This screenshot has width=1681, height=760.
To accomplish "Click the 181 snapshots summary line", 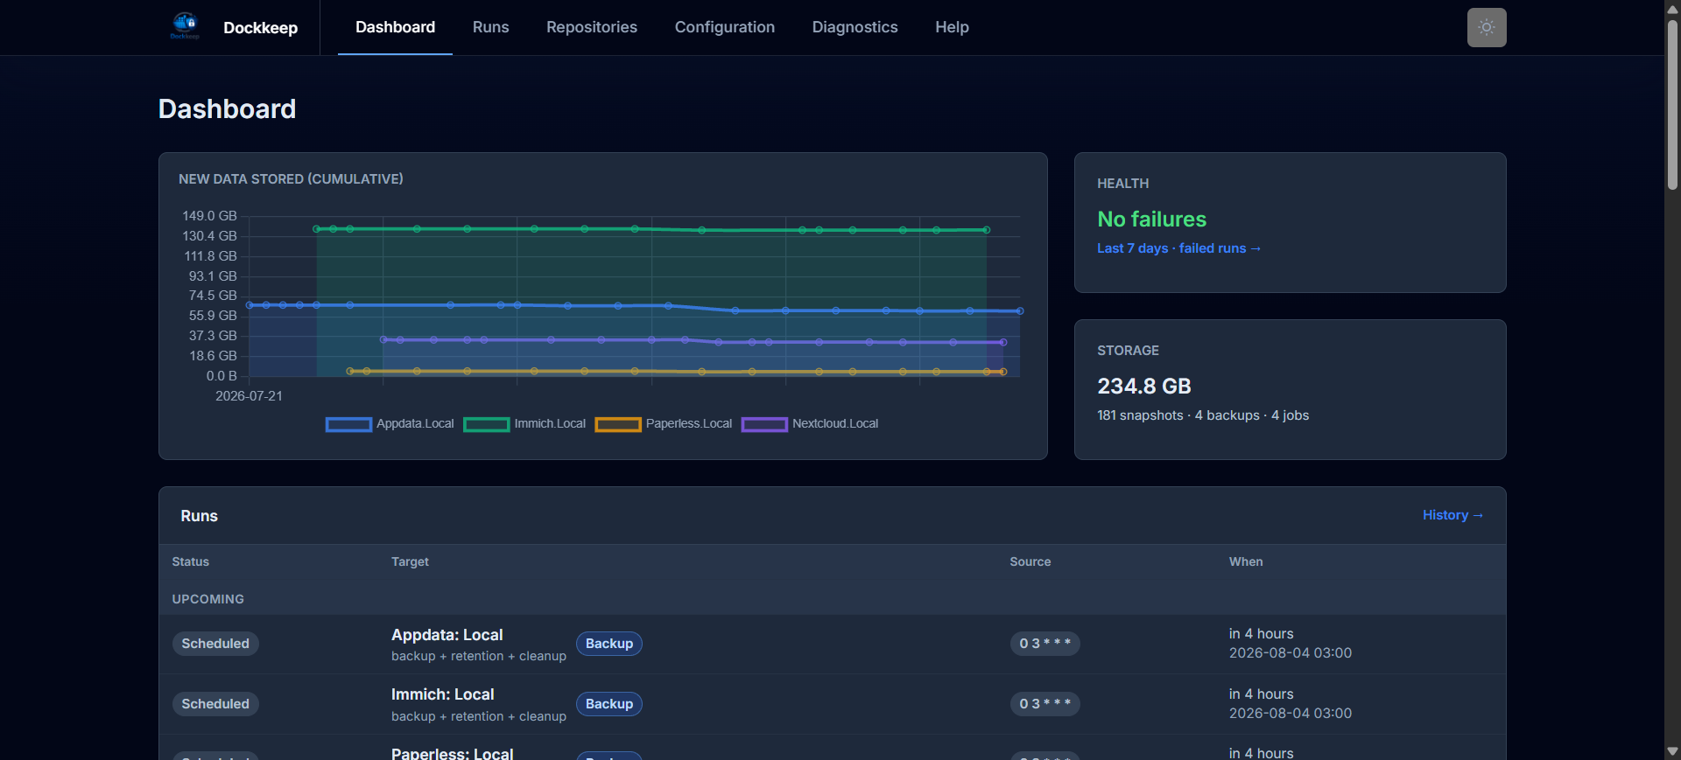I will click(x=1203, y=415).
